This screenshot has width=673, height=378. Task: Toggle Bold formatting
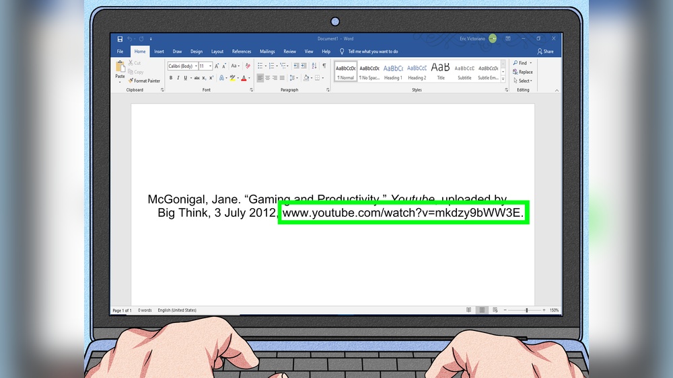[x=171, y=78]
